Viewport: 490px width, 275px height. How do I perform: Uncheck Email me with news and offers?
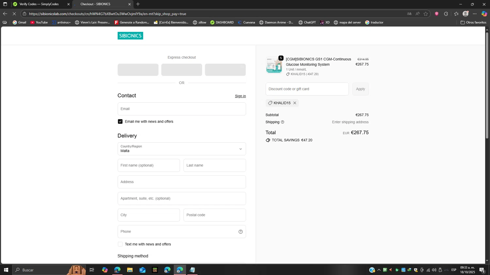[x=120, y=122]
